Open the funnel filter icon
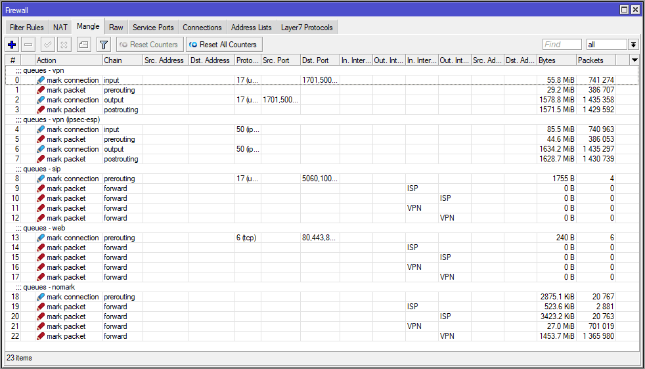 point(103,45)
